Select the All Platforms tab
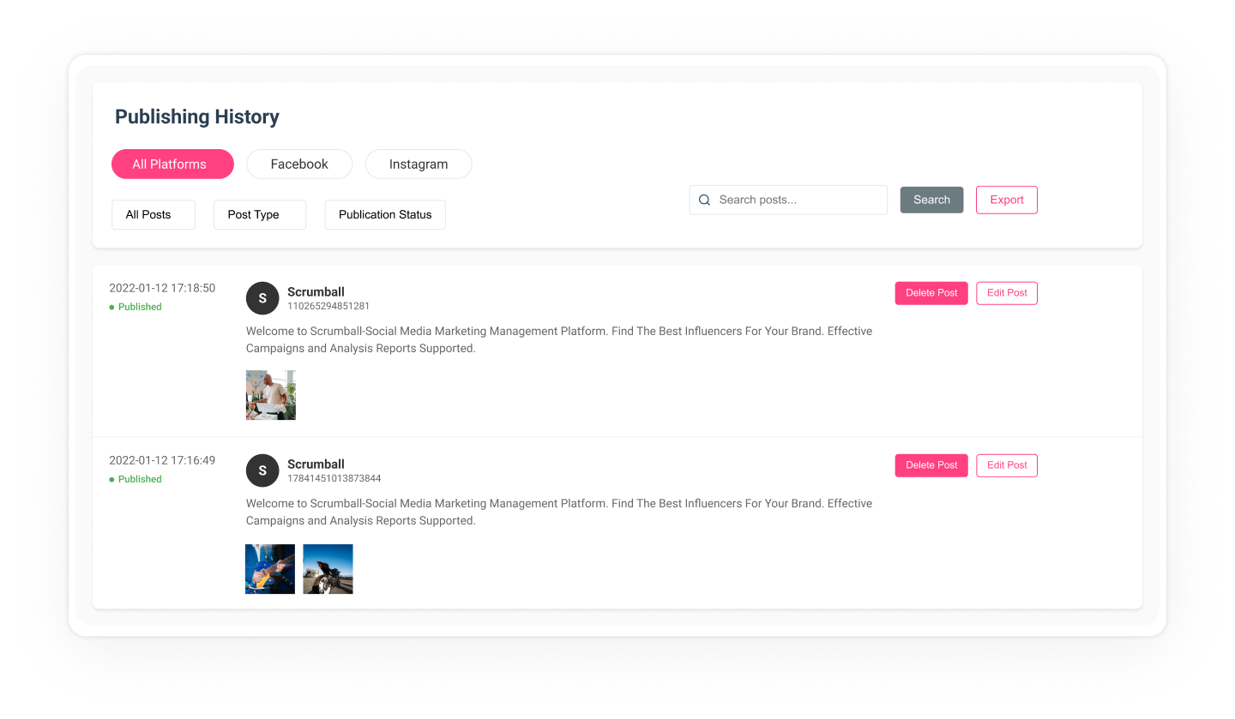 (172, 164)
